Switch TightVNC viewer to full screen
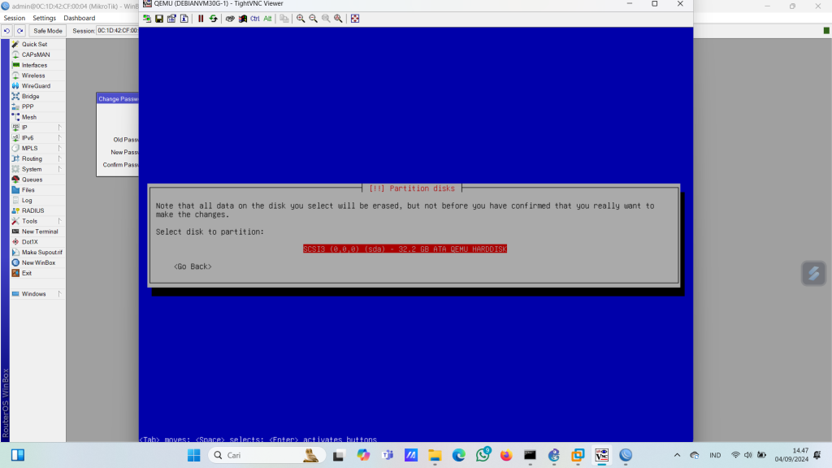Screen dimensions: 832x468 click(x=355, y=19)
